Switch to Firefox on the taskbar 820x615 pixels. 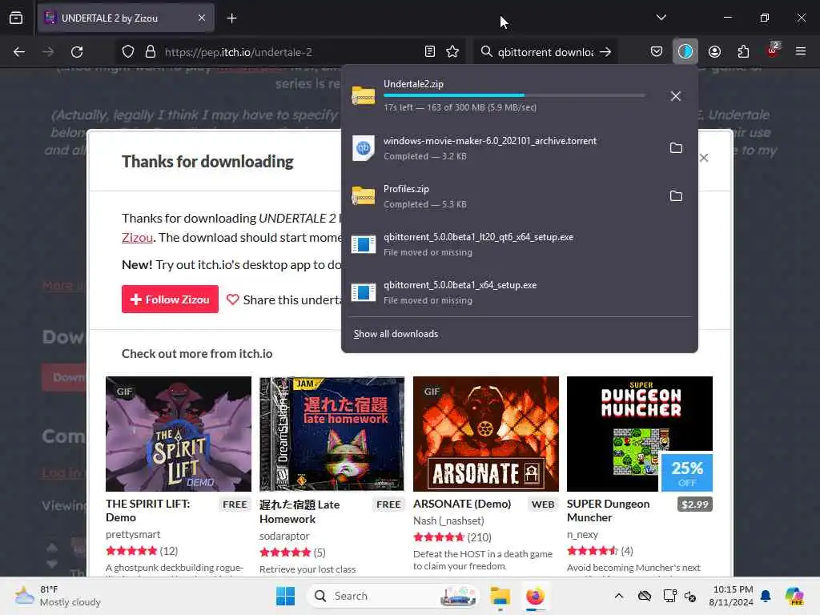pos(535,596)
